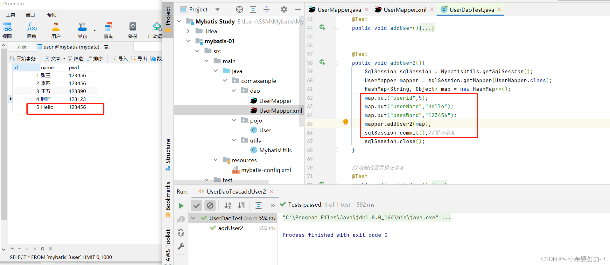The image size is (610, 265).
Task: Switch to the UserMapper.xml editor tab
Action: click(405, 10)
